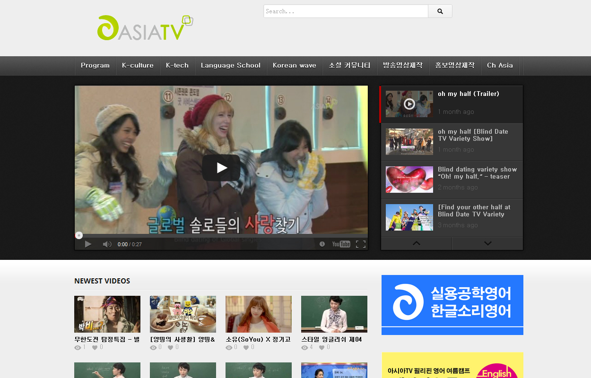The image size is (591, 378).
Task: Click the NEWEST VIDEOS heading
Action: click(102, 281)
